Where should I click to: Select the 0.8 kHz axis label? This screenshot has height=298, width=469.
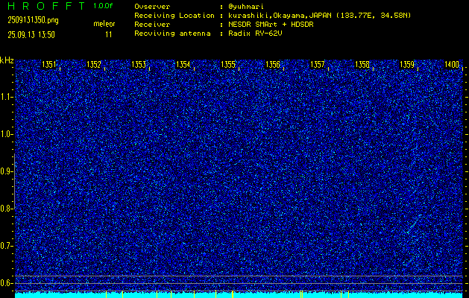pyautogui.click(x=6, y=209)
